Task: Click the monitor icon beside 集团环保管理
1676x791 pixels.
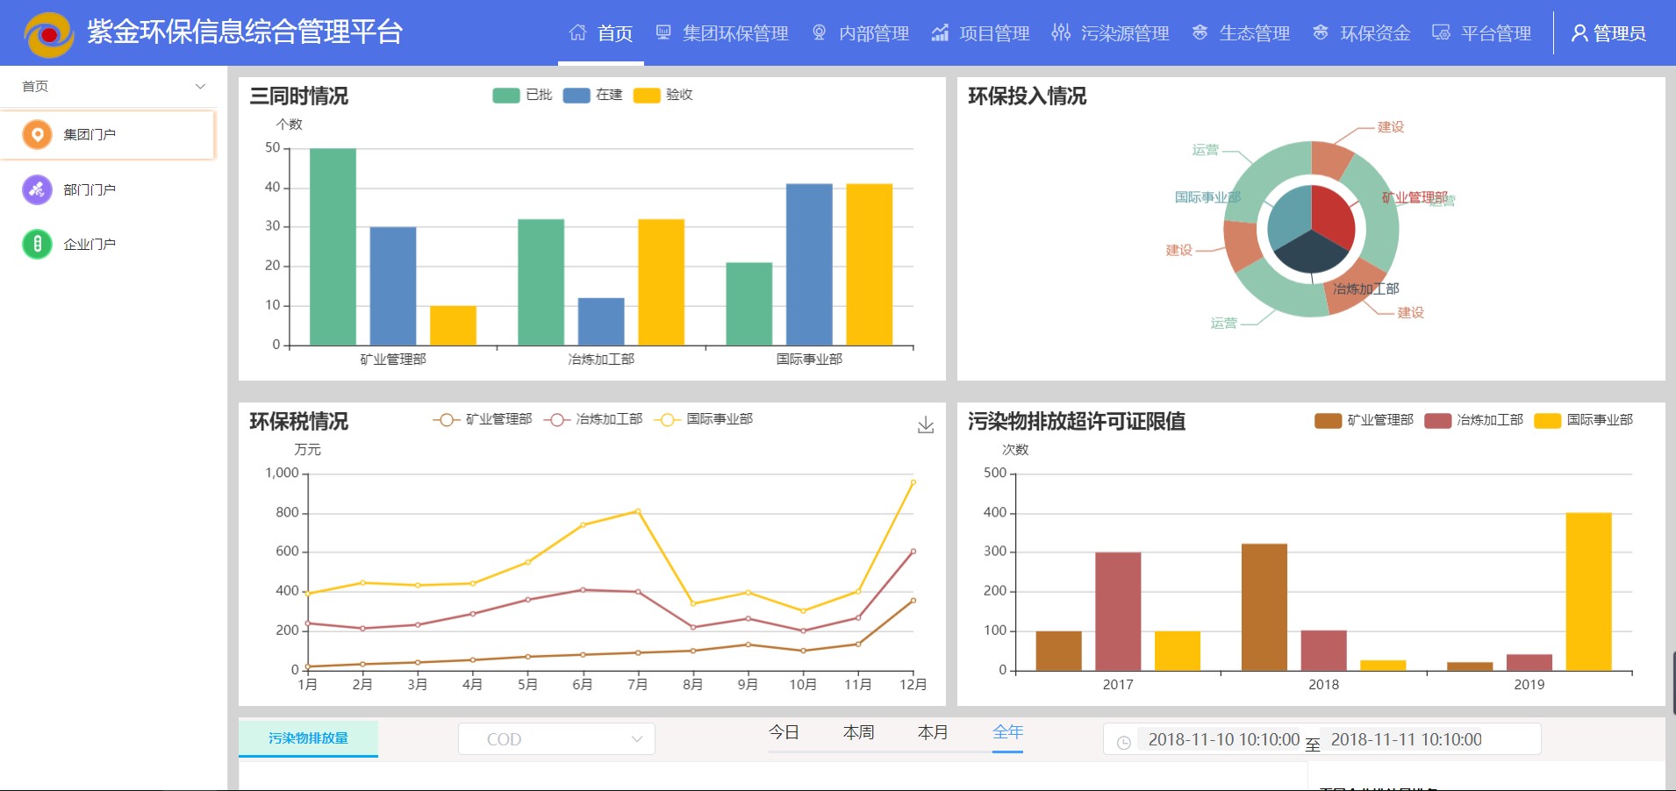Action: tap(663, 32)
